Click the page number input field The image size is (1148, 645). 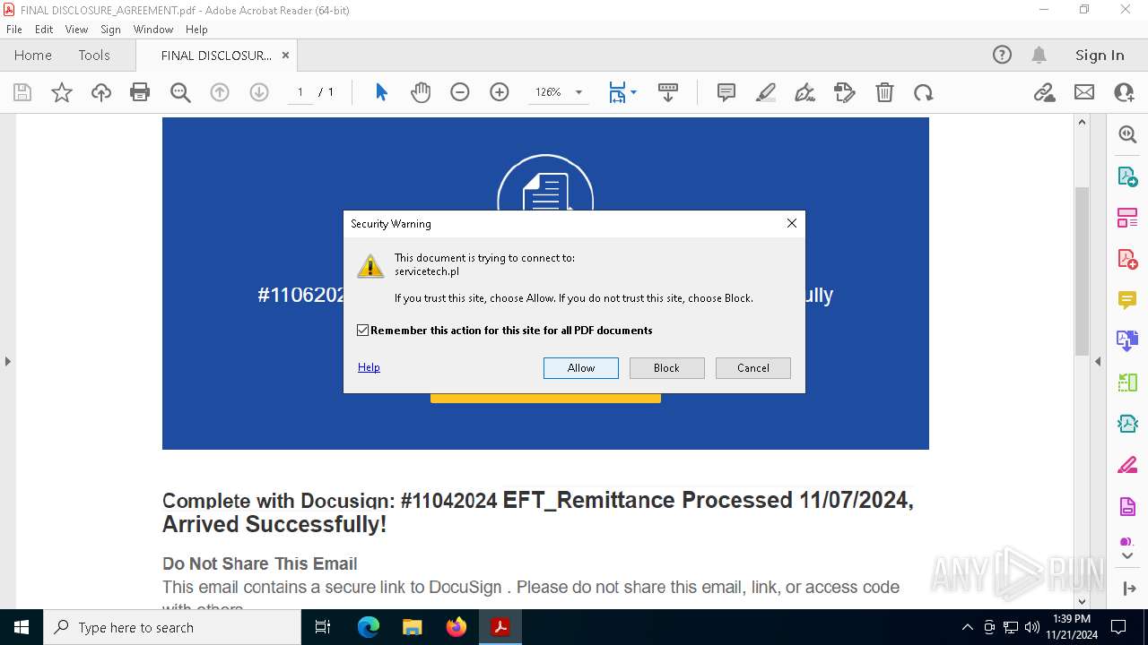click(x=300, y=92)
